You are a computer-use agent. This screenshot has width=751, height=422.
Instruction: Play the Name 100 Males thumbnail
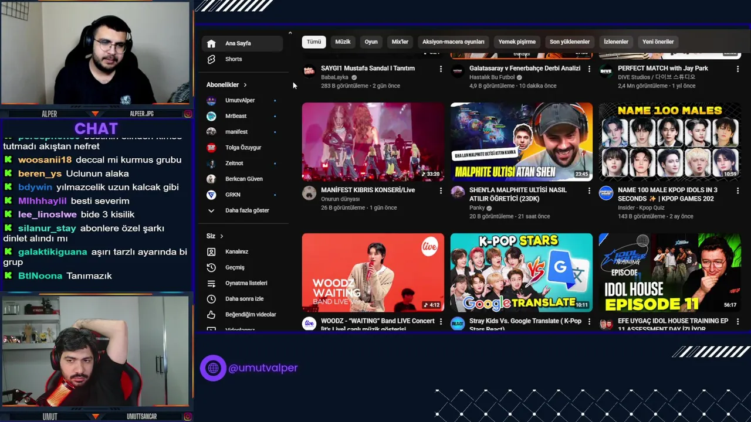670,142
